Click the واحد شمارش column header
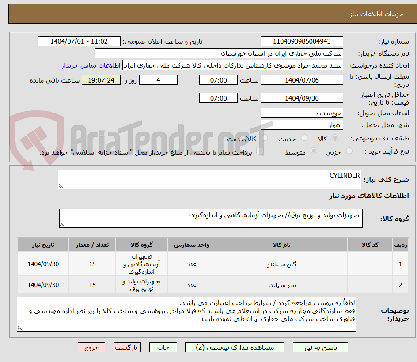The width and height of the screenshot is (417, 362). [191, 245]
